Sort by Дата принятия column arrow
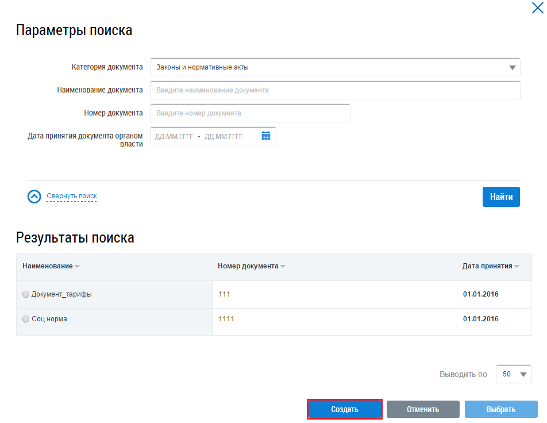 pos(517,267)
